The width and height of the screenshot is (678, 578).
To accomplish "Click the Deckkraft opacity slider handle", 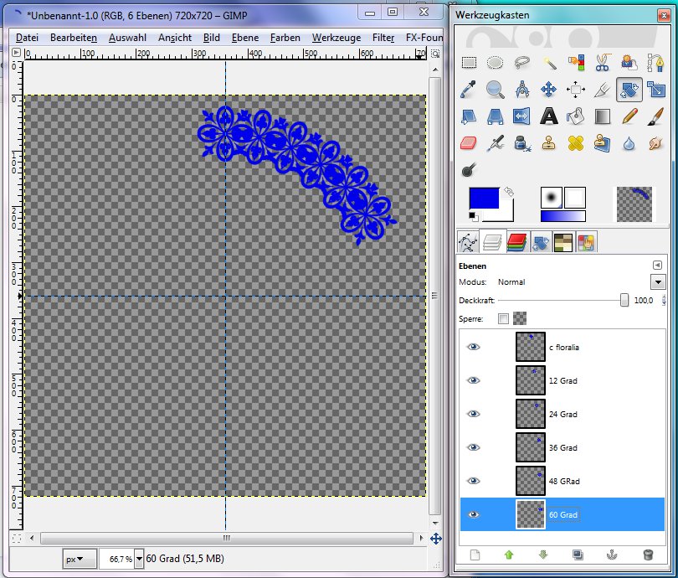I will pyautogui.click(x=624, y=300).
